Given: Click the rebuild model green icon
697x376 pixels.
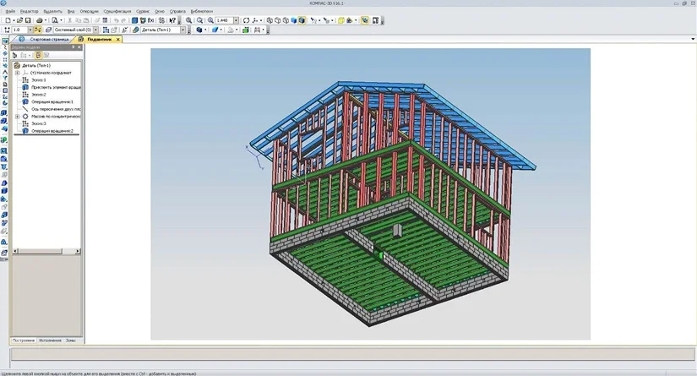Looking at the screenshot, I should click(x=245, y=30).
